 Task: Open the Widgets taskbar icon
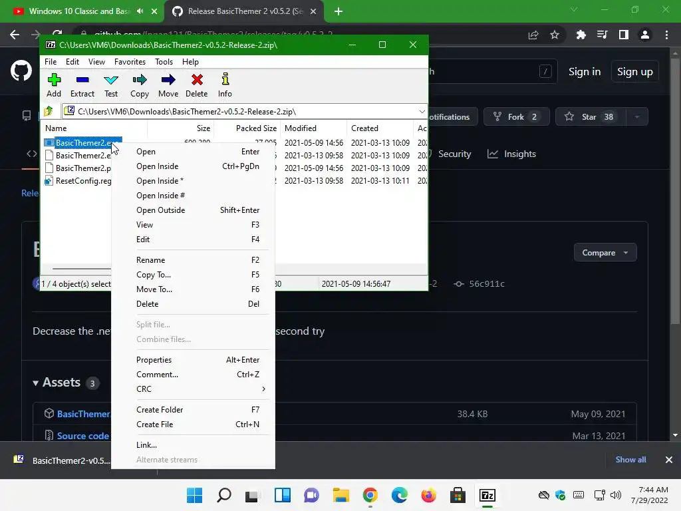pos(282,495)
